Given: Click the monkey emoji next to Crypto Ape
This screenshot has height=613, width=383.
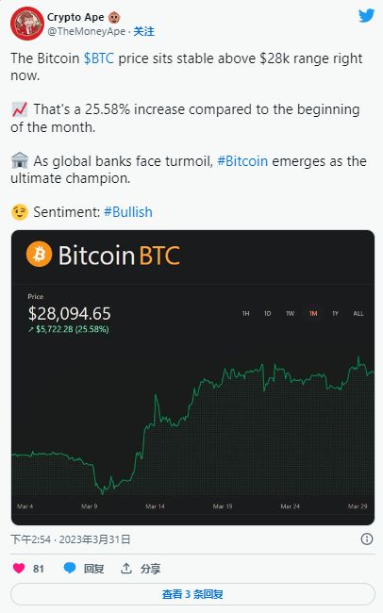Looking at the screenshot, I should [x=114, y=17].
